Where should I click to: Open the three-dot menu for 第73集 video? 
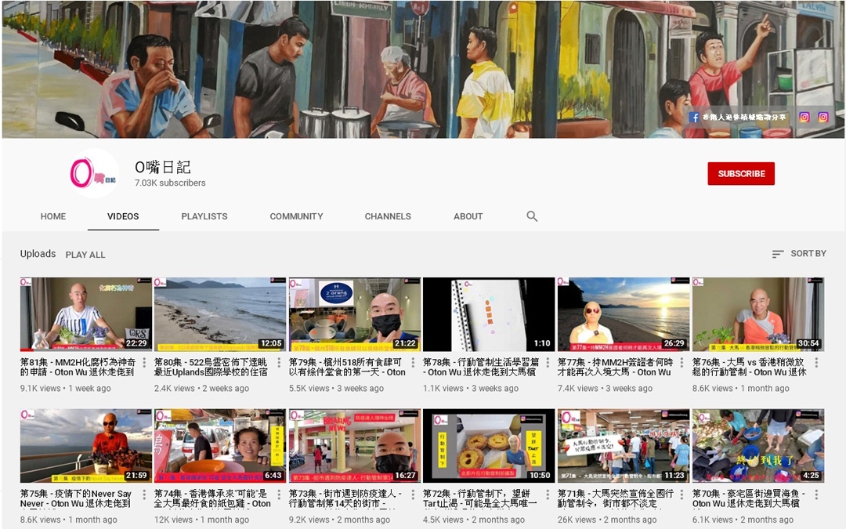tap(414, 495)
